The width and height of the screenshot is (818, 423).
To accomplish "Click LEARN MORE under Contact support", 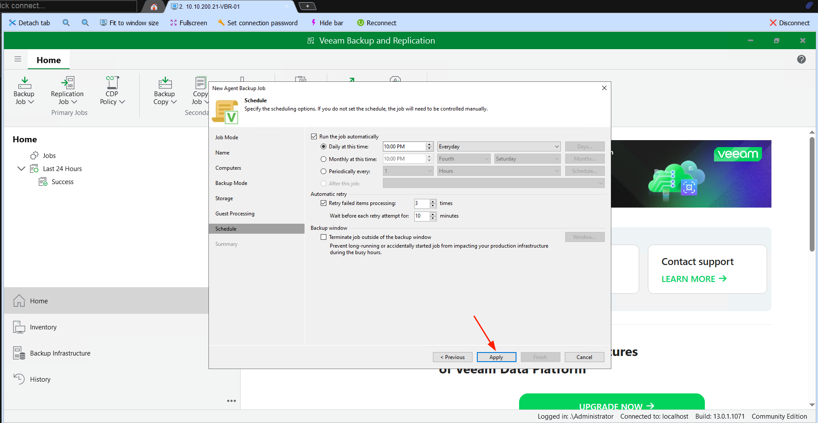I will (694, 279).
